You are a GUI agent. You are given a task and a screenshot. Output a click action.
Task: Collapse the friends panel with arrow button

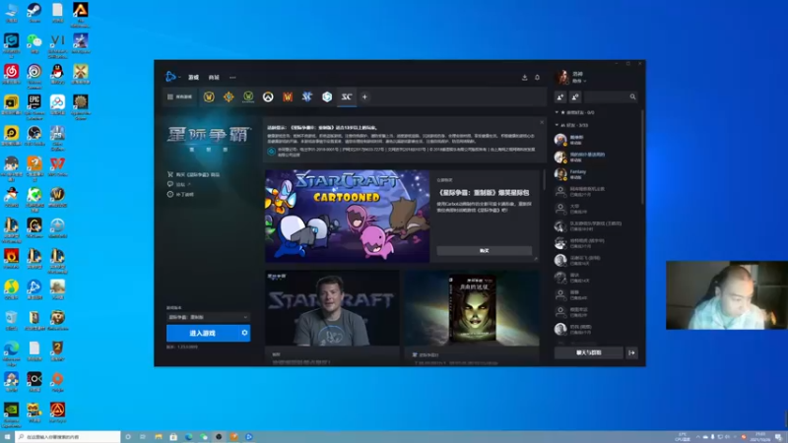[x=631, y=352]
